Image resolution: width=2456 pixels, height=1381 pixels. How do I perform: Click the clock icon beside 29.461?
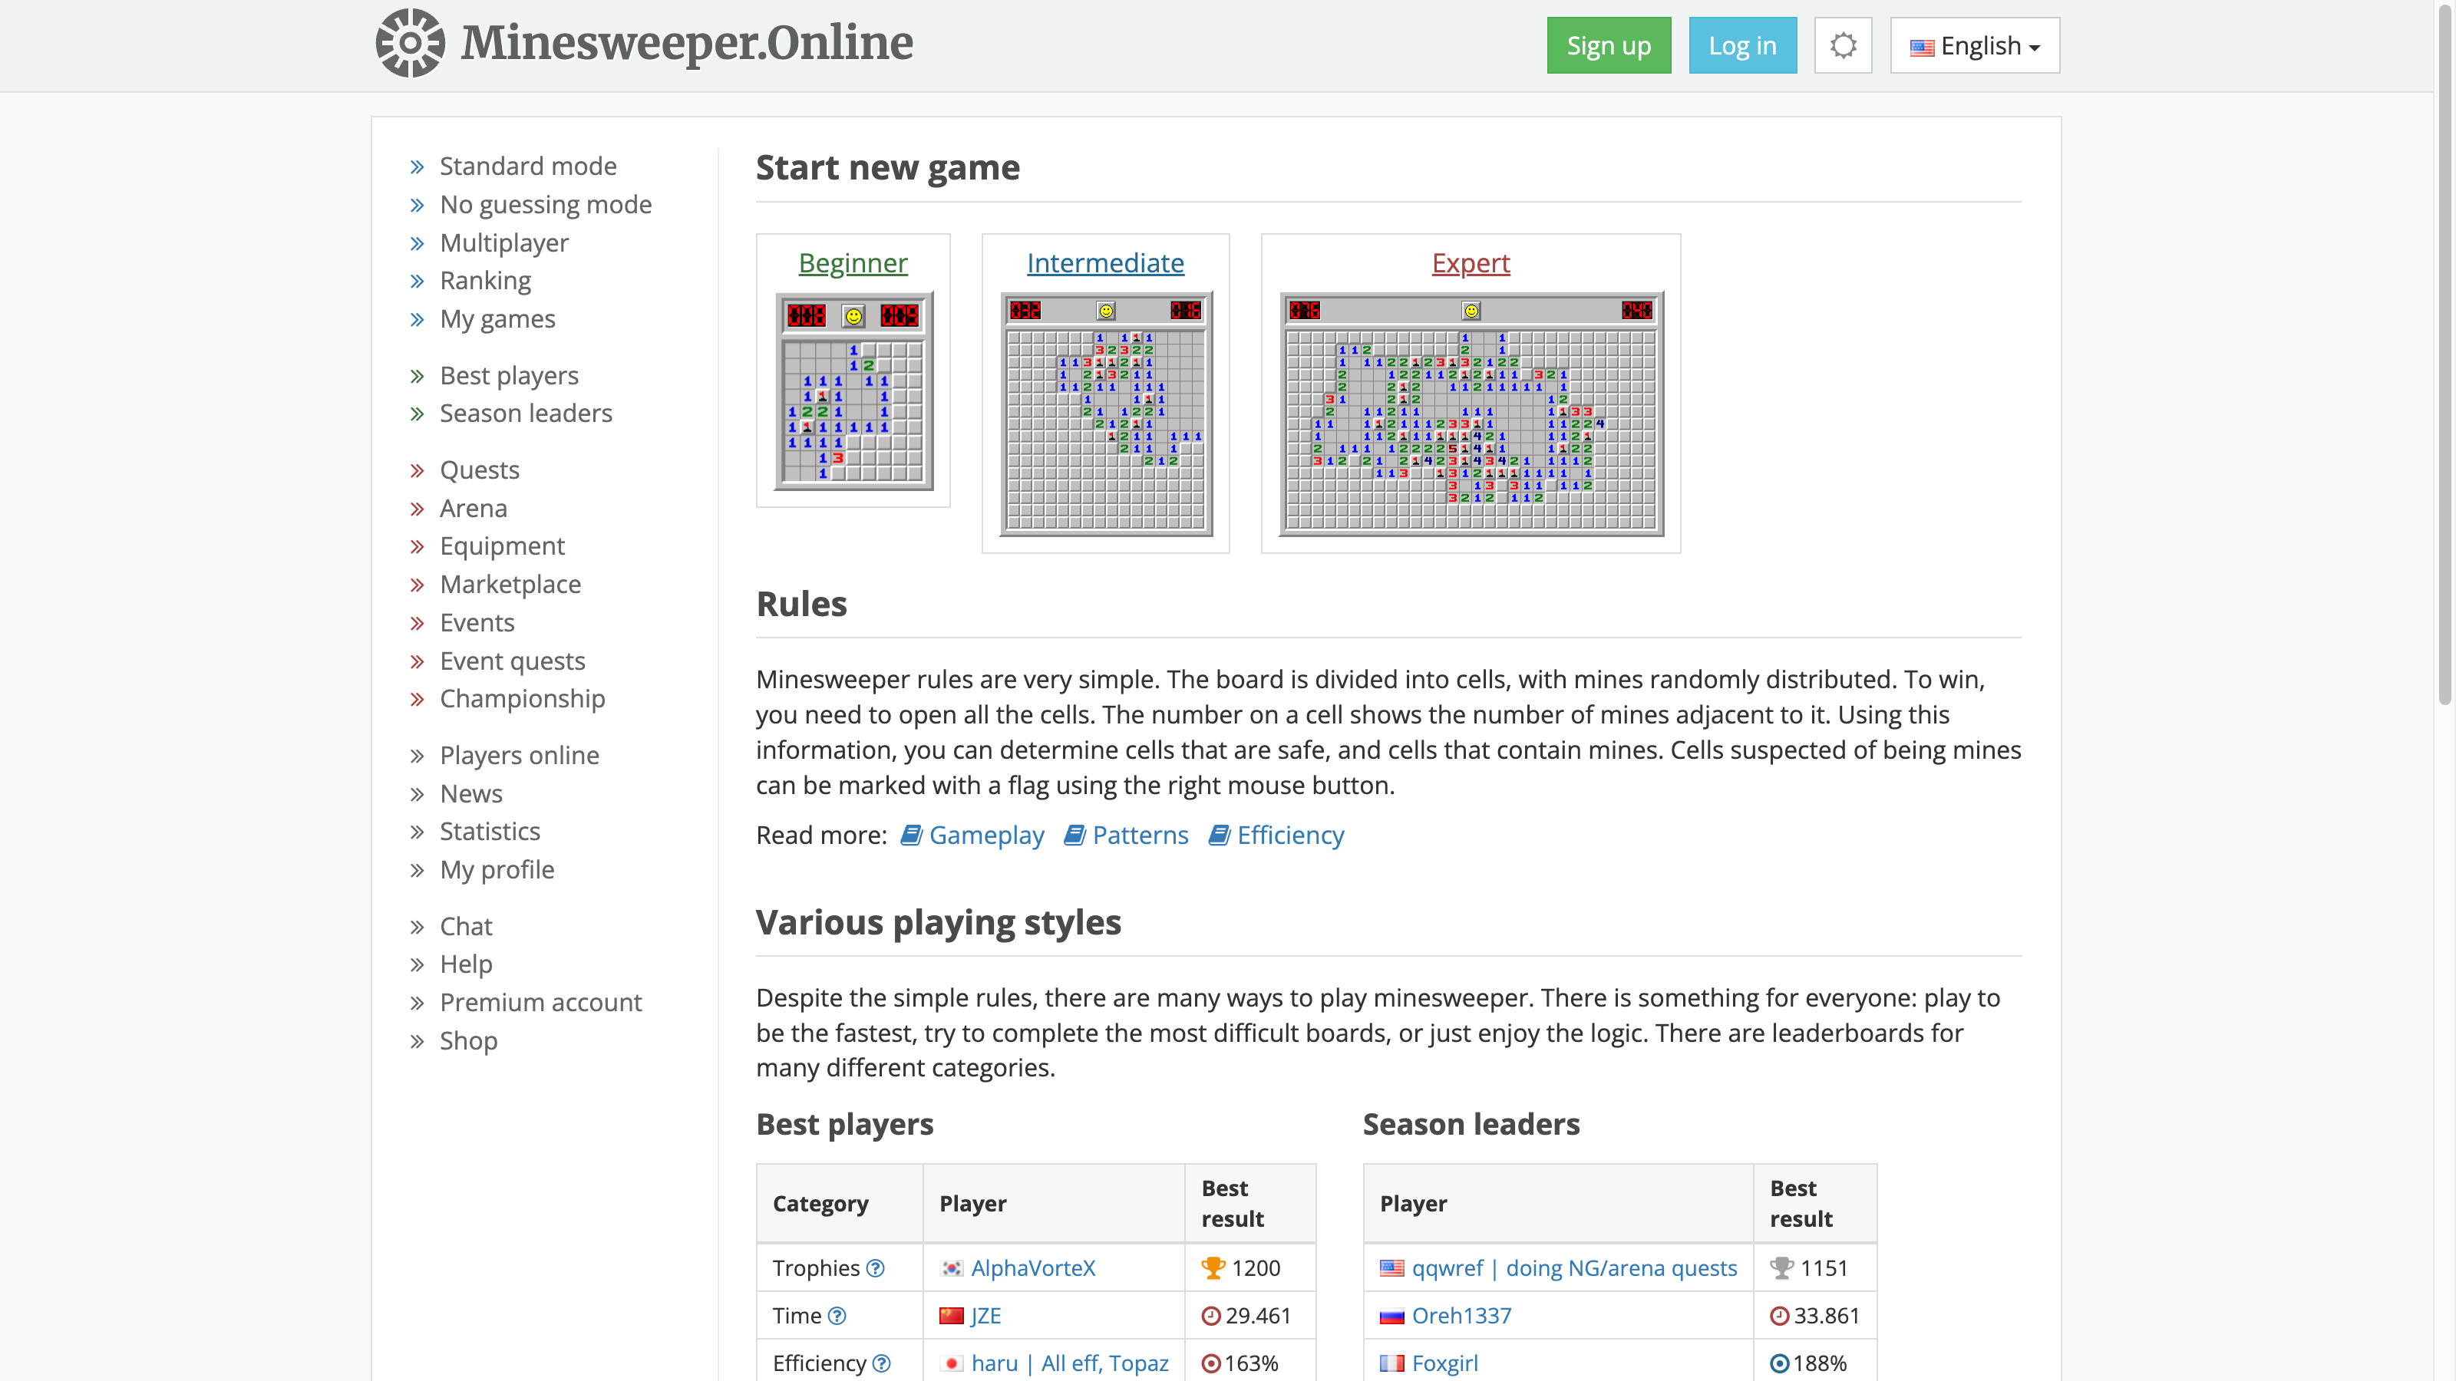click(x=1211, y=1315)
